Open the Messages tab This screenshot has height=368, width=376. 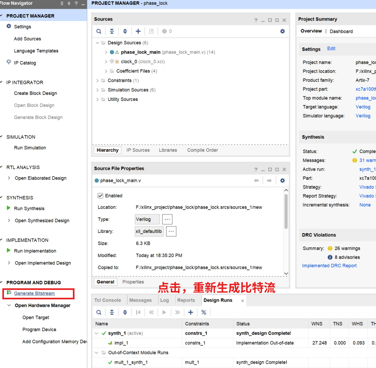pos(140,300)
